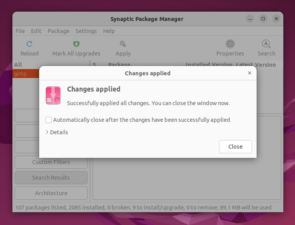The width and height of the screenshot is (295, 225).
Task: Click the Installed Version column header
Action: tap(209, 64)
